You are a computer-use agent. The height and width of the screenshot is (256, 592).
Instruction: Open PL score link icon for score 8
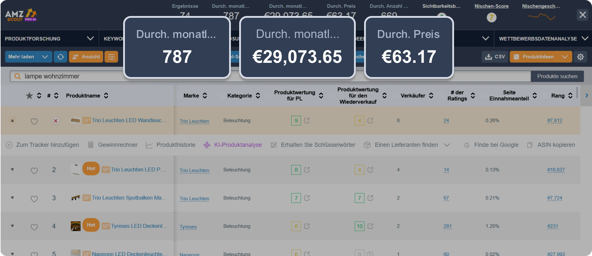307,170
